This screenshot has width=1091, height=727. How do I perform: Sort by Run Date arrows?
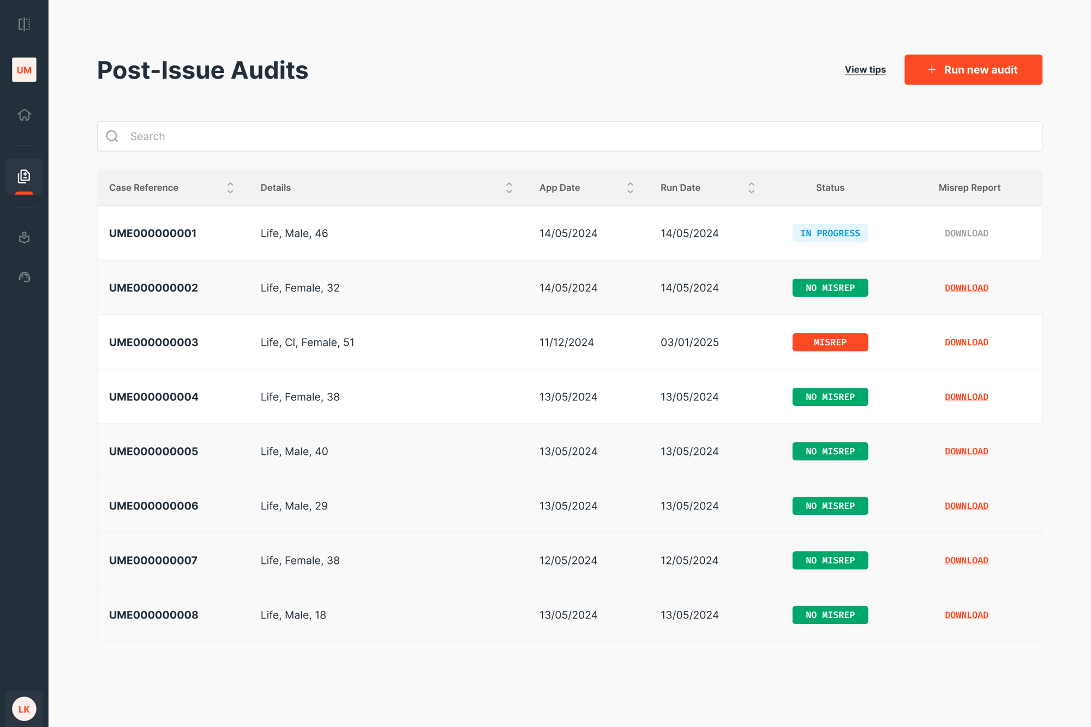[751, 188]
